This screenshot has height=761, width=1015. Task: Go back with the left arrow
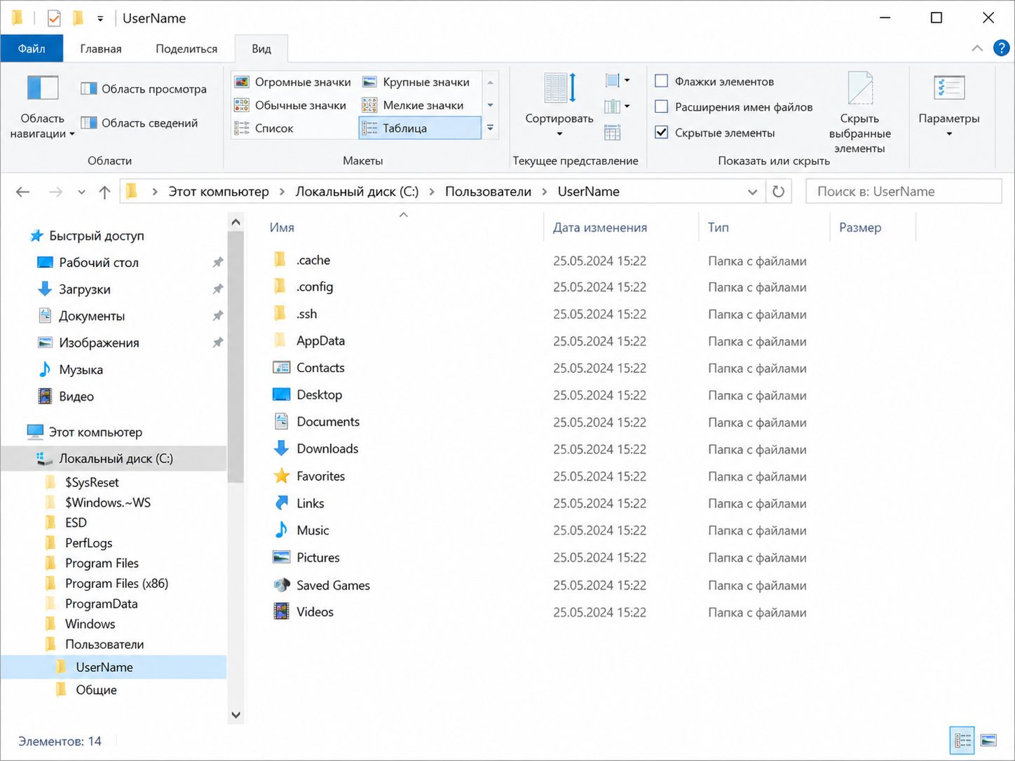coord(22,192)
